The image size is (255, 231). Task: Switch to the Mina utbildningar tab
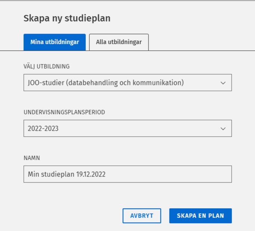tap(55, 42)
